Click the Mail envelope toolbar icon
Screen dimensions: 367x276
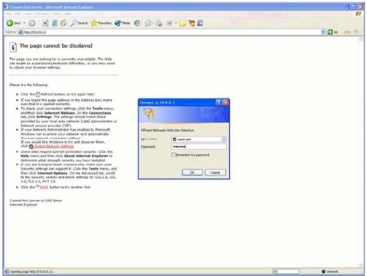(x=148, y=23)
